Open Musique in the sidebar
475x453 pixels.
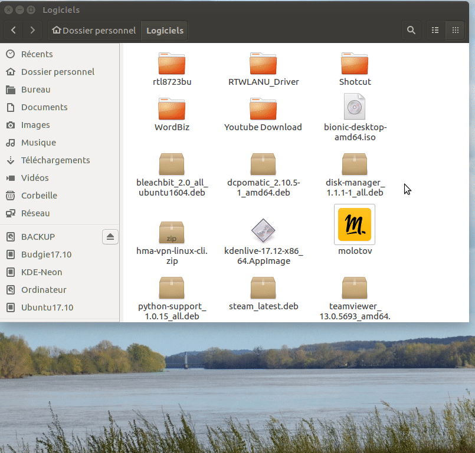[60, 143]
